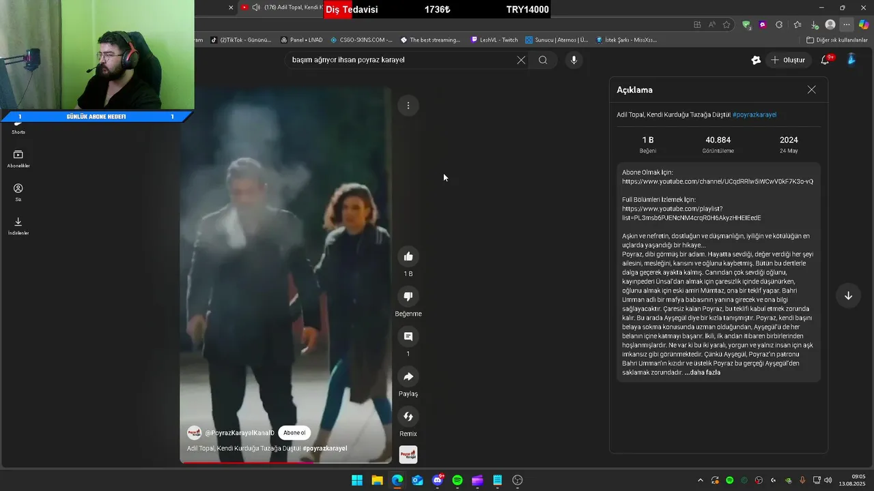Click the Oluştur create button
Viewport: 874px width, 491px height.
tap(788, 60)
